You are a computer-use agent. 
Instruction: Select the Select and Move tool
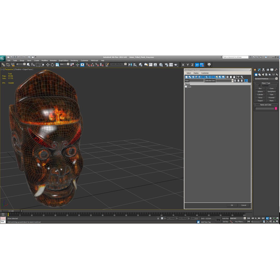48,65
